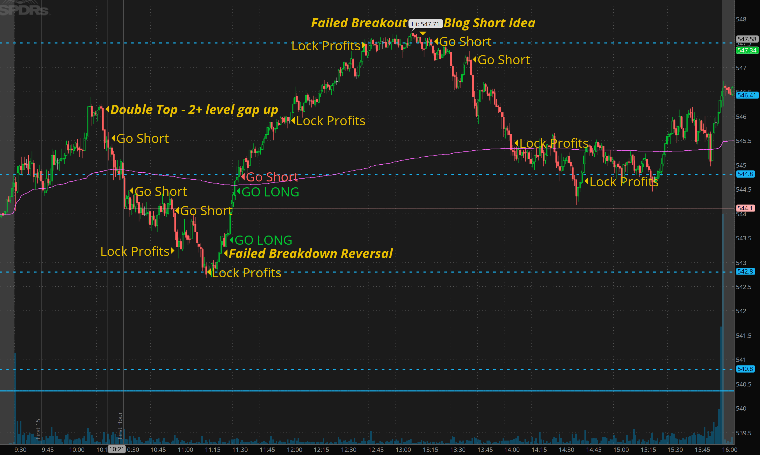Click the SPDRs watermark logo

24,10
